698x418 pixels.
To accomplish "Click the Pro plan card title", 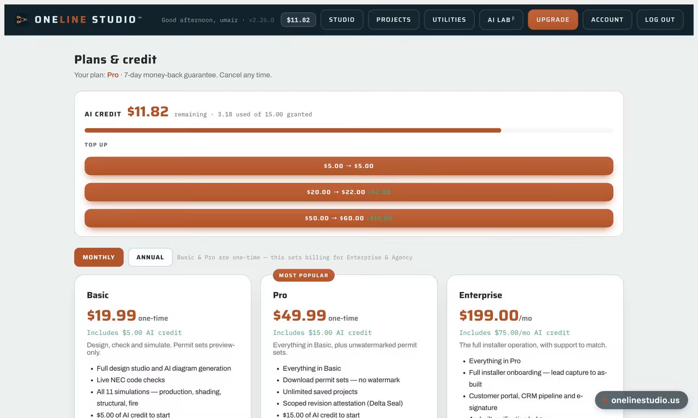I will (x=280, y=295).
